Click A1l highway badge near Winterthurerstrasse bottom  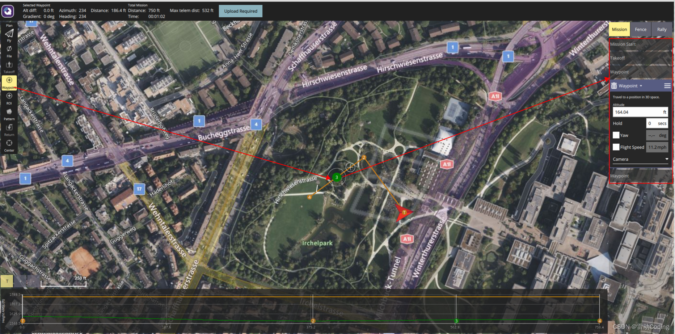pyautogui.click(x=407, y=239)
